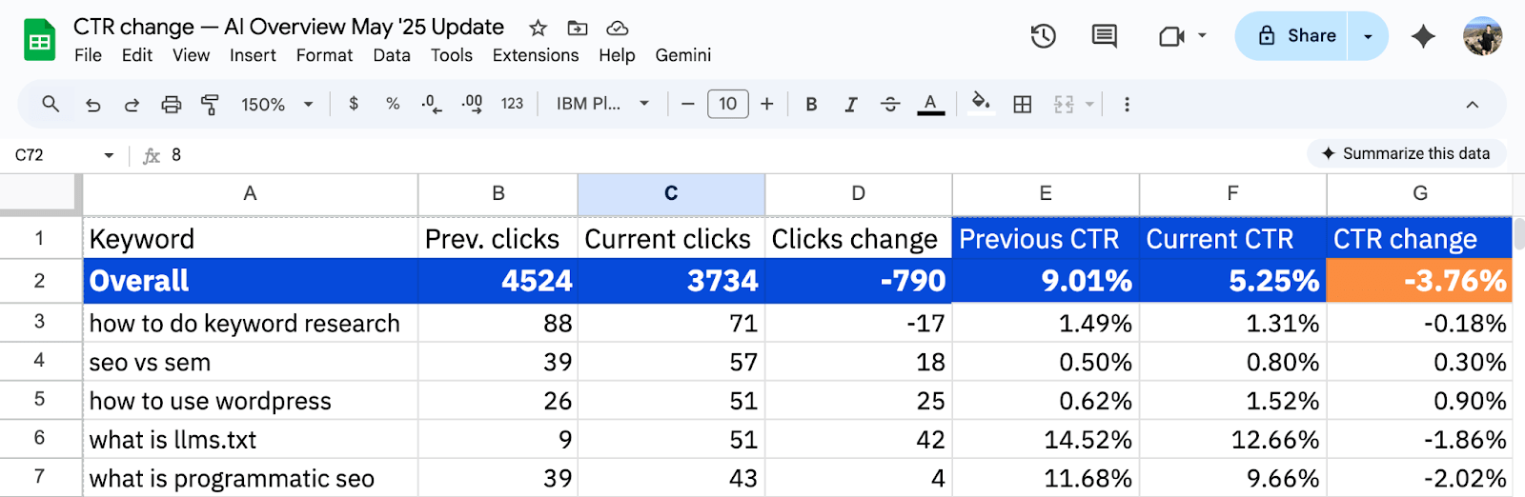Screen dimensions: 1525x497
Task: Open the fill color paint bucket
Action: tap(980, 103)
